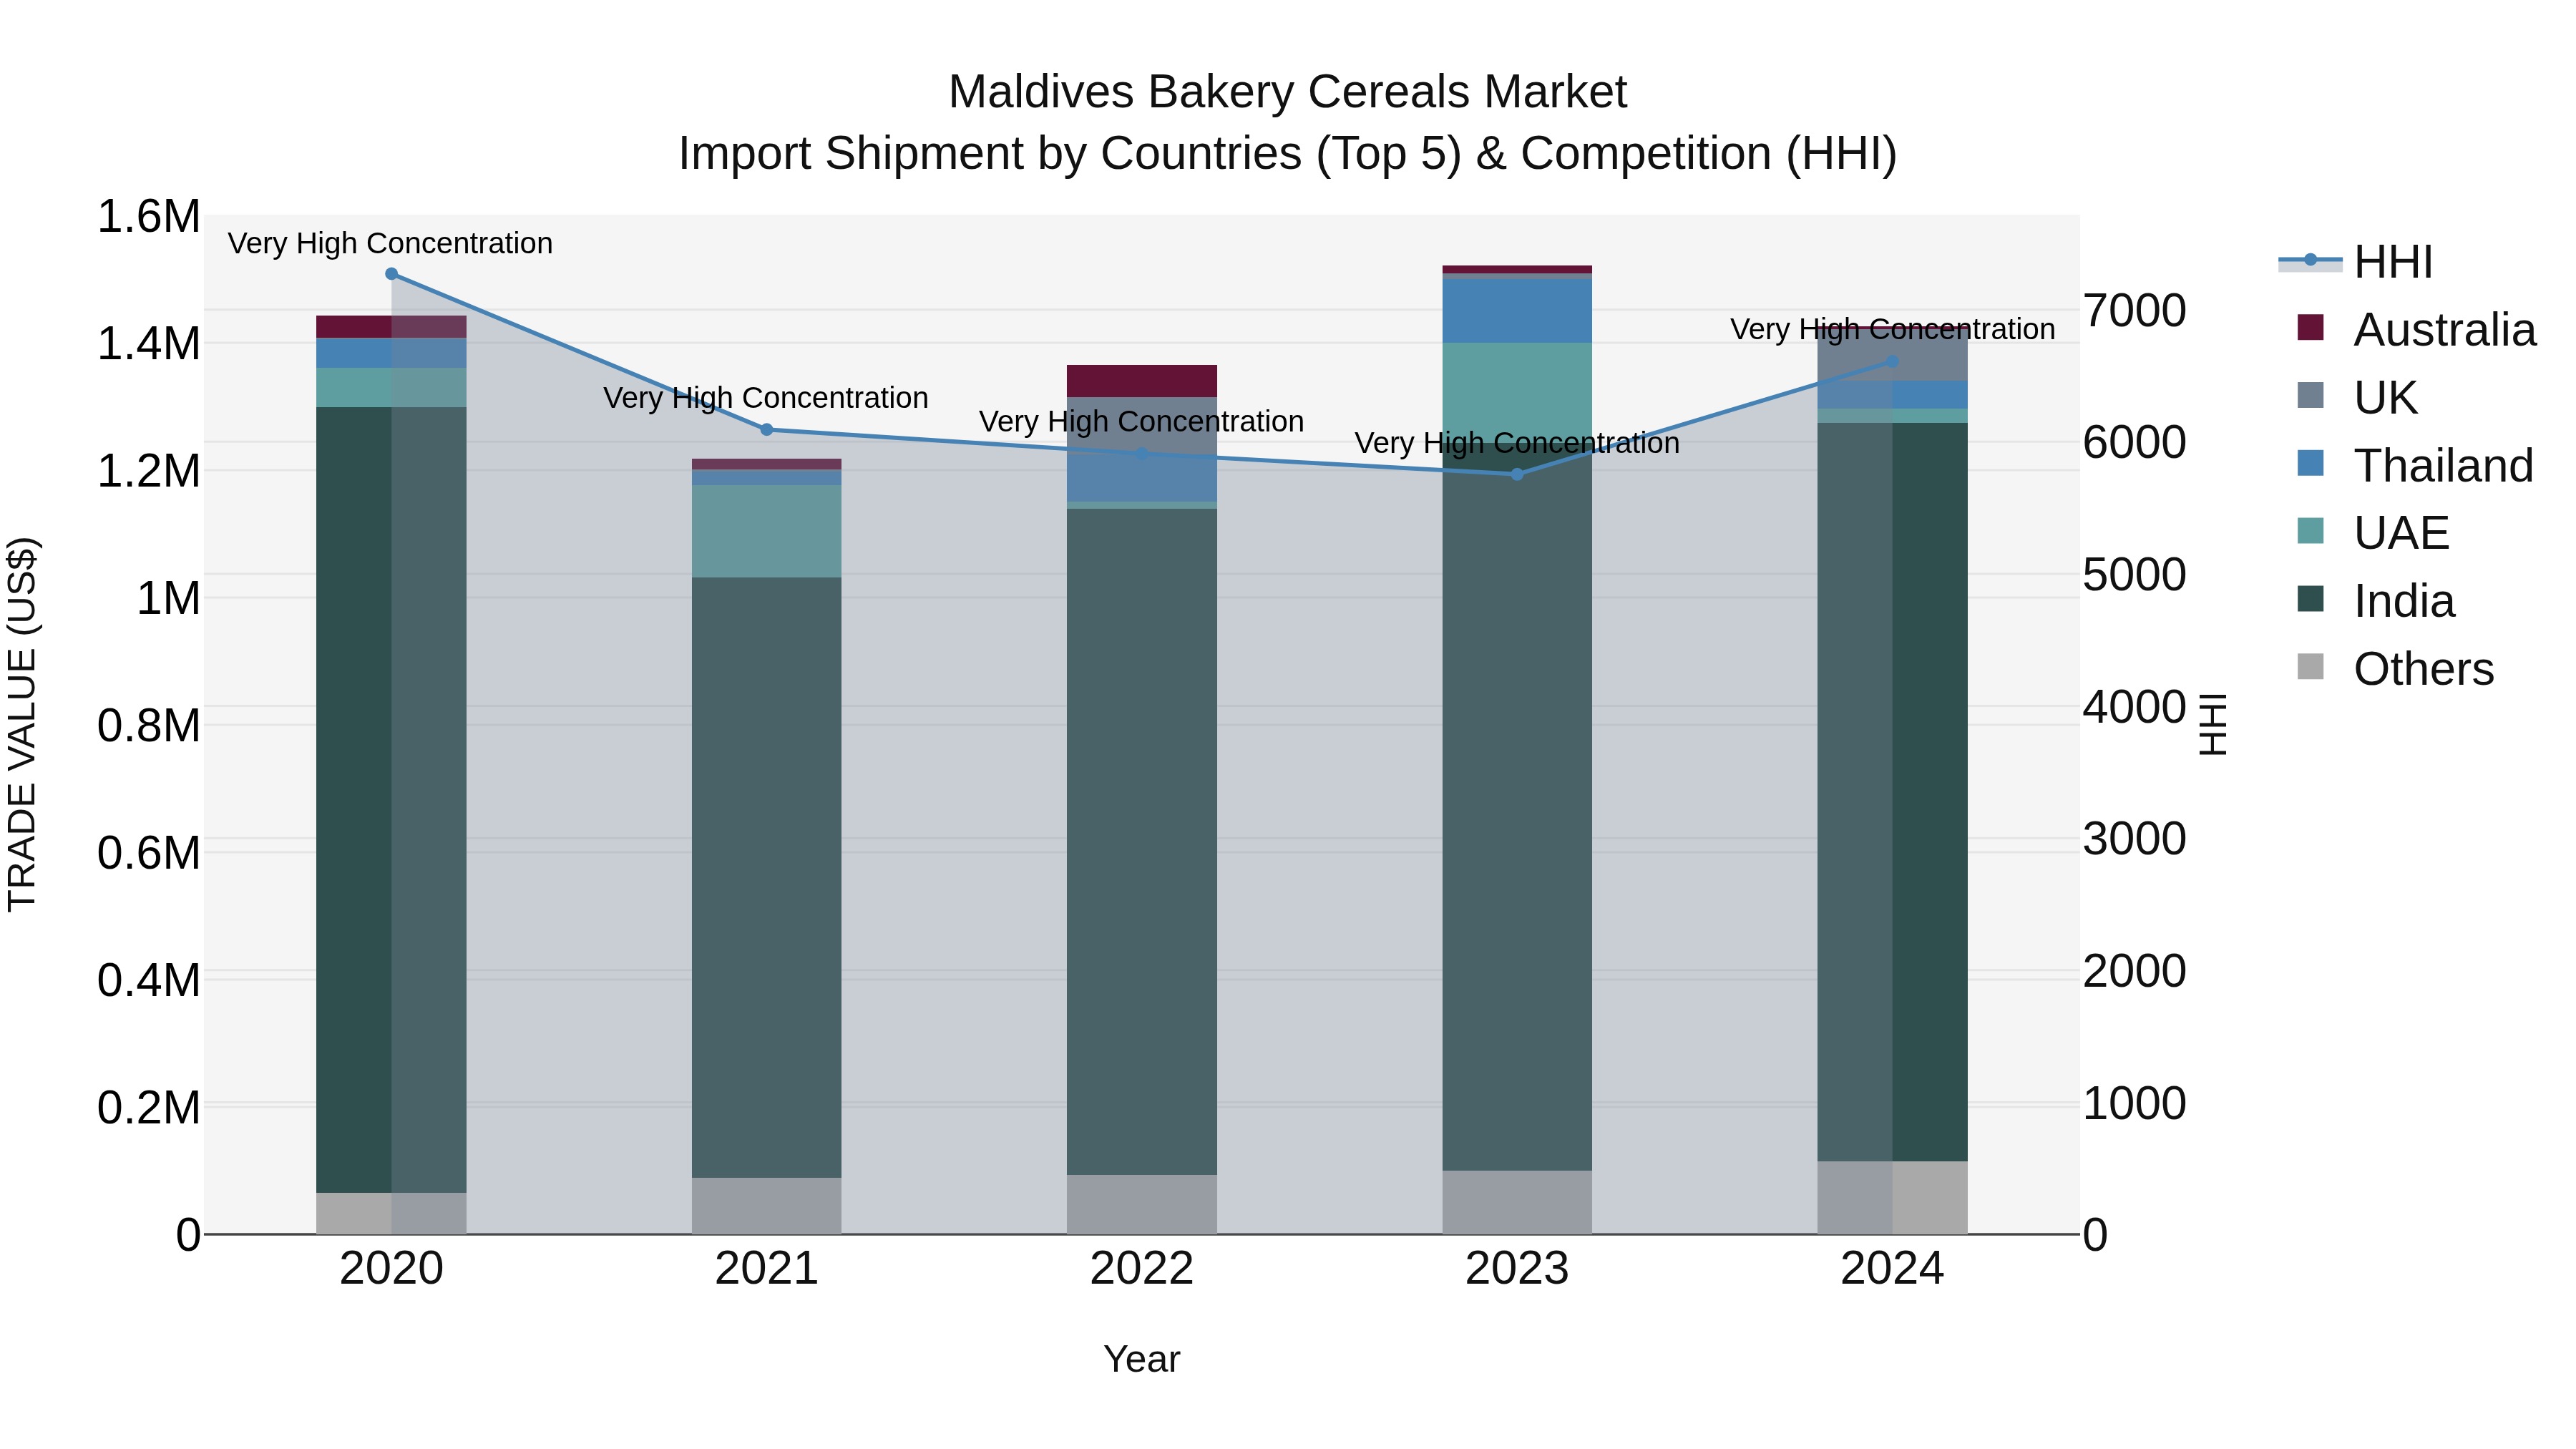Click the 2021 HHI line marker
This screenshot has width=2576, height=1449.
pyautogui.click(x=767, y=430)
